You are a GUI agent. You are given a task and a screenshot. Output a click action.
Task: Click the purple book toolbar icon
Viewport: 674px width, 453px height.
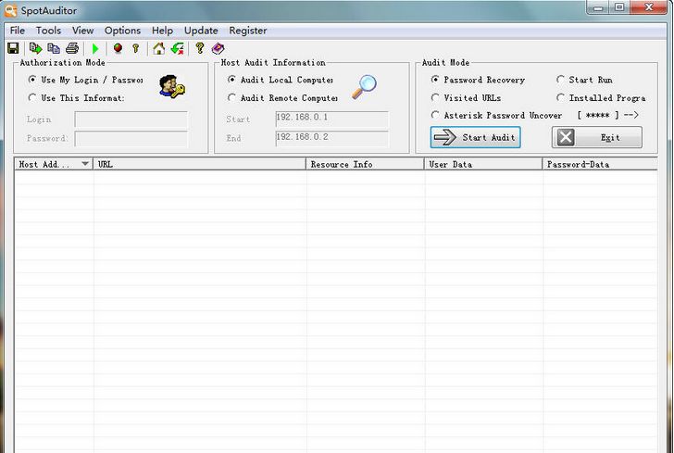218,48
